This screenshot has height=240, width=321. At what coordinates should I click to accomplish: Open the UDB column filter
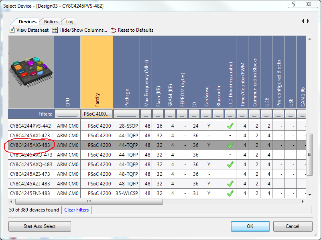266,114
